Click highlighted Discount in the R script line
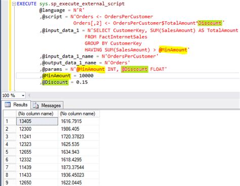 click(210, 23)
